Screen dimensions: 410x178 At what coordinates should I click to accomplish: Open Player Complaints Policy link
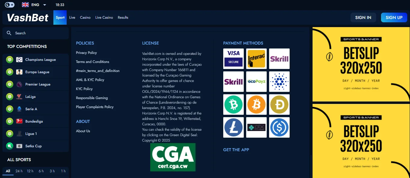95,107
